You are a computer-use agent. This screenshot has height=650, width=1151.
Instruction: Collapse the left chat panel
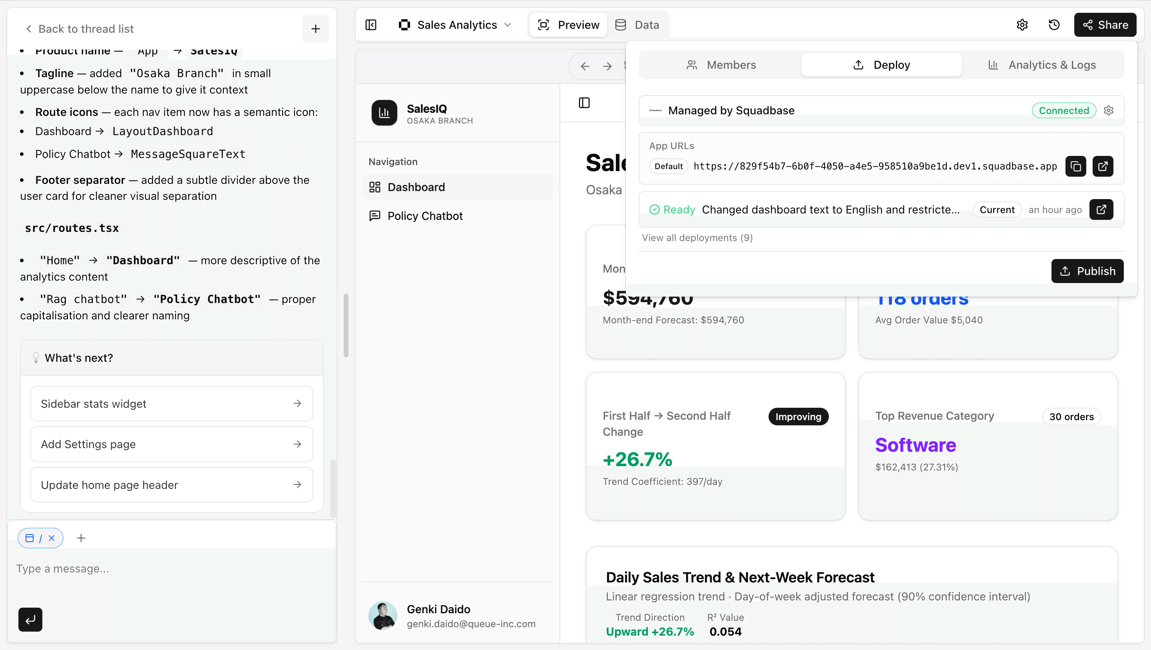[x=371, y=25]
